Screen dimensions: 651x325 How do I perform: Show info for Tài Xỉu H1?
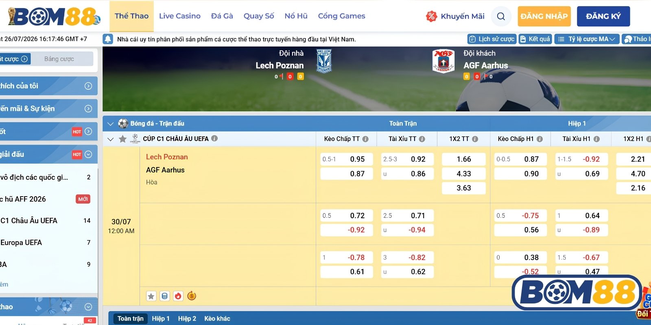tap(596, 139)
